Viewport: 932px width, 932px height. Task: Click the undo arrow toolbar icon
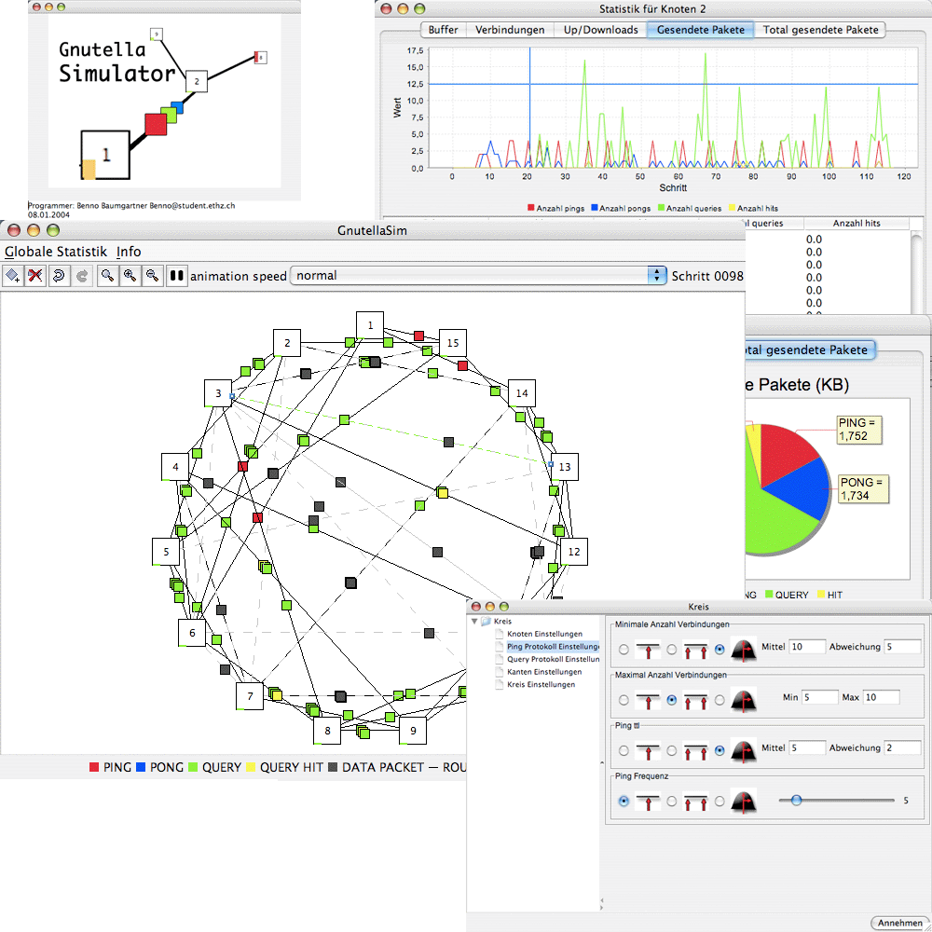[59, 276]
